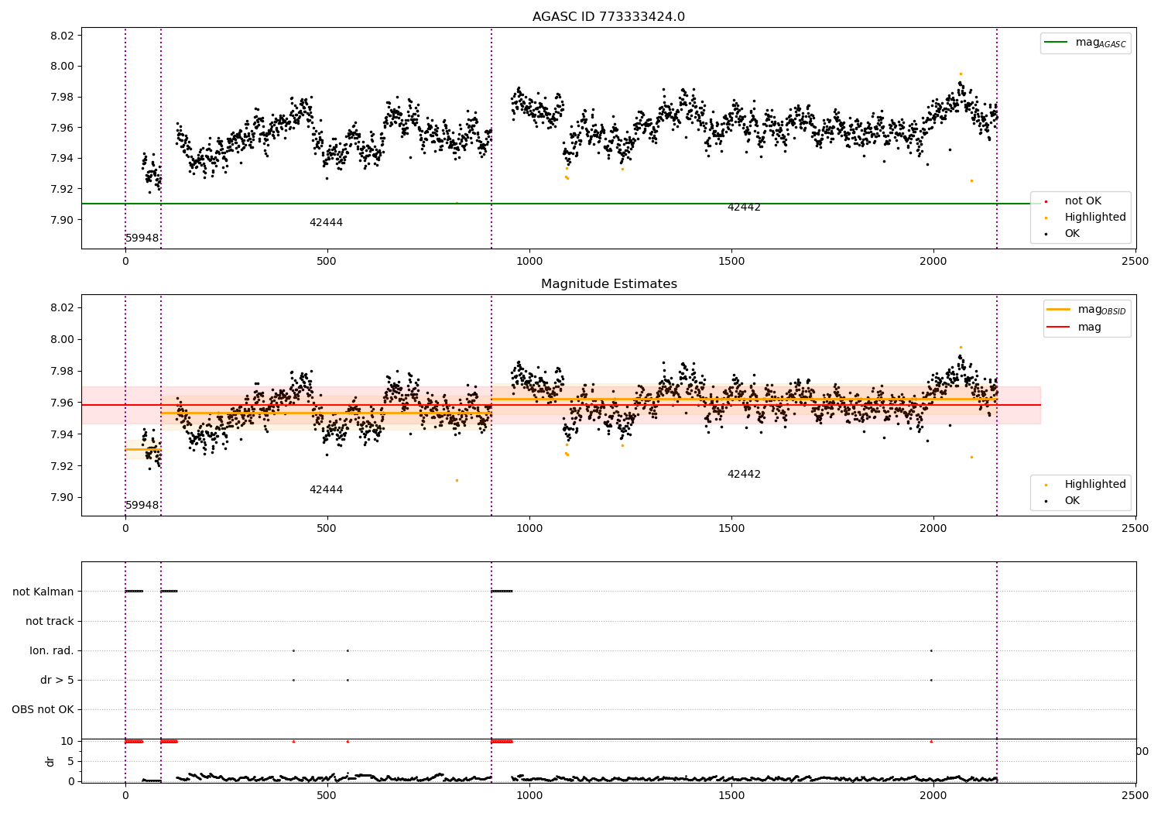The height and width of the screenshot is (813, 1161).
Task: Click the 'Ion. rad.' row label
Action: pos(52,650)
